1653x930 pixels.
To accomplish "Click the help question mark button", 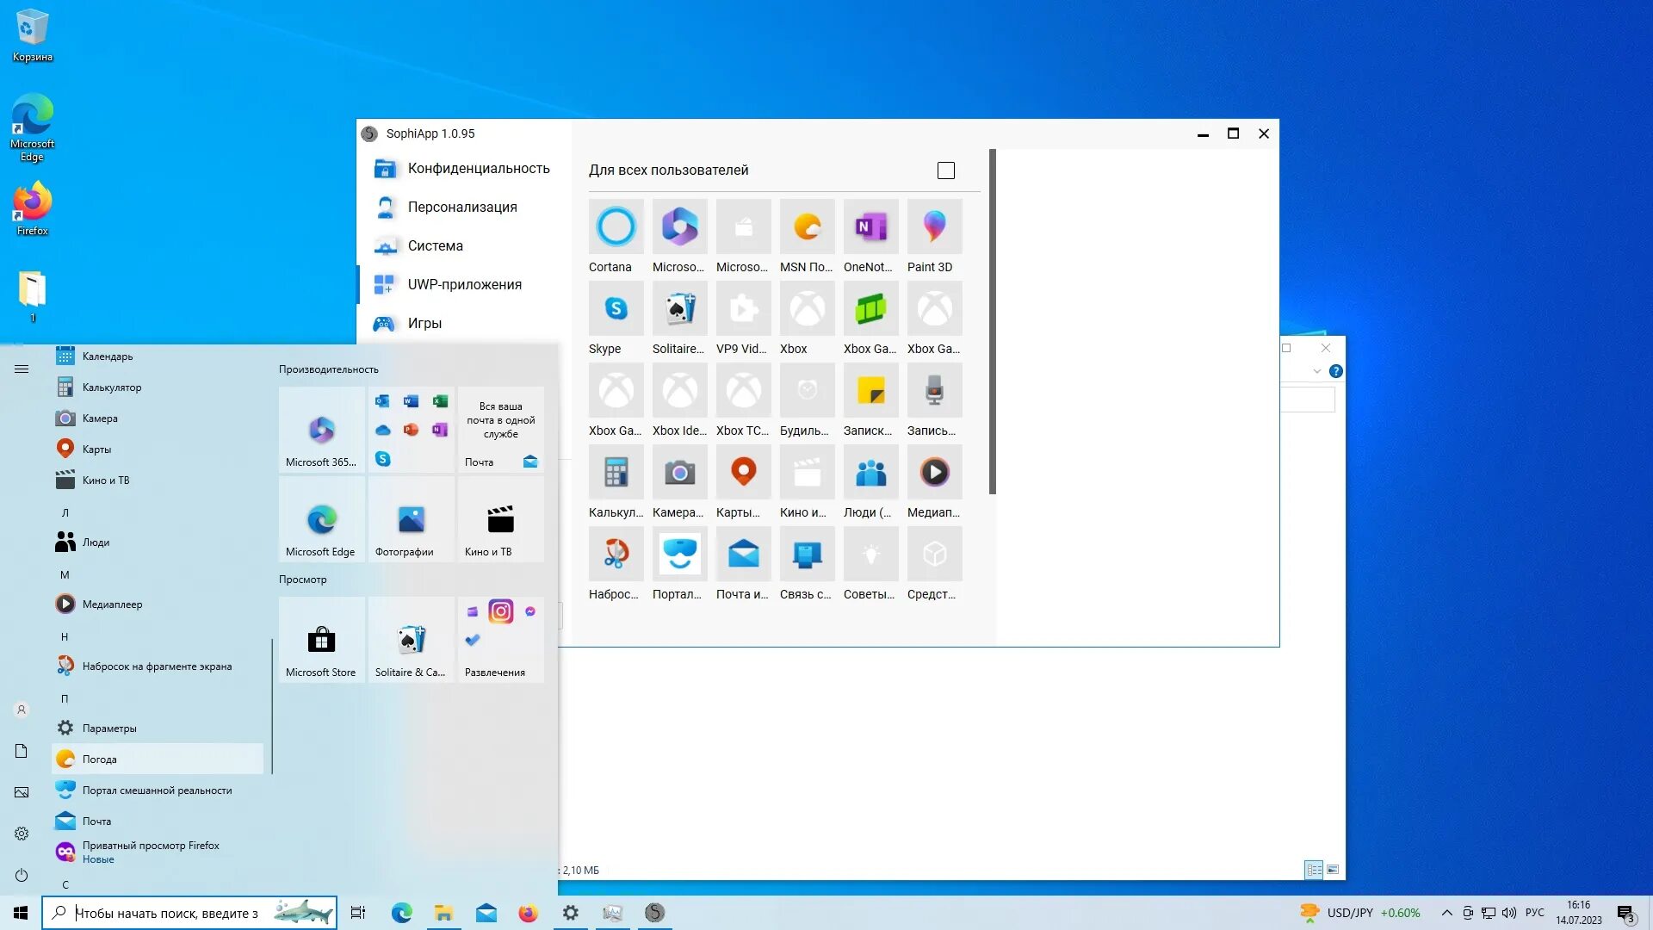I will point(1336,371).
